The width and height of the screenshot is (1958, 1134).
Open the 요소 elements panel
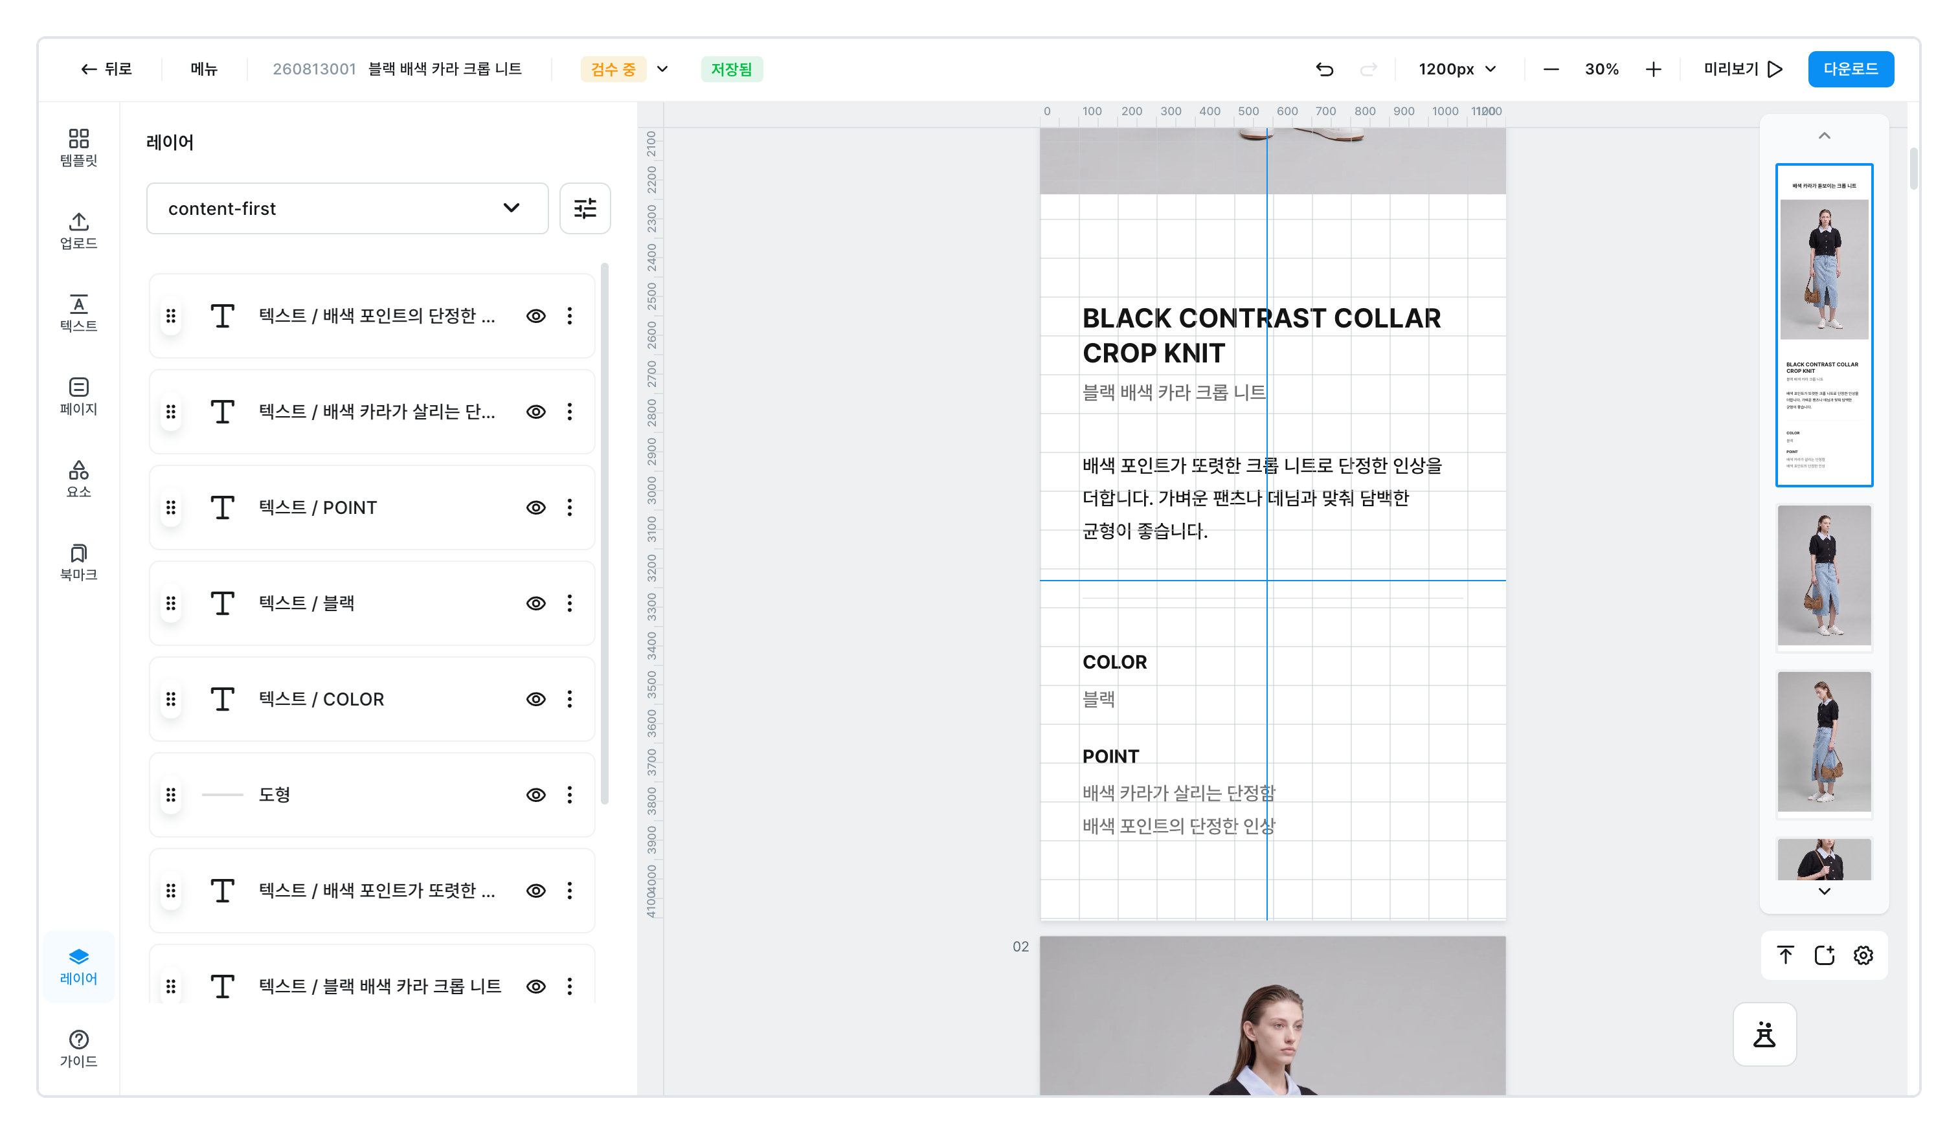[x=78, y=479]
